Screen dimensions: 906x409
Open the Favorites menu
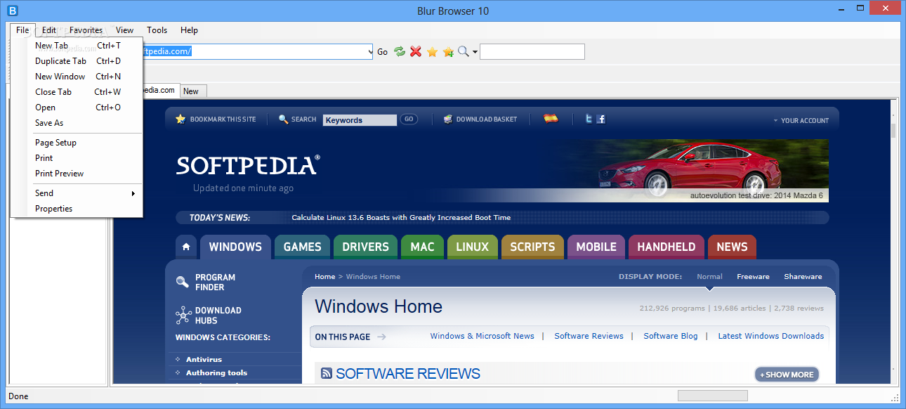pos(86,30)
